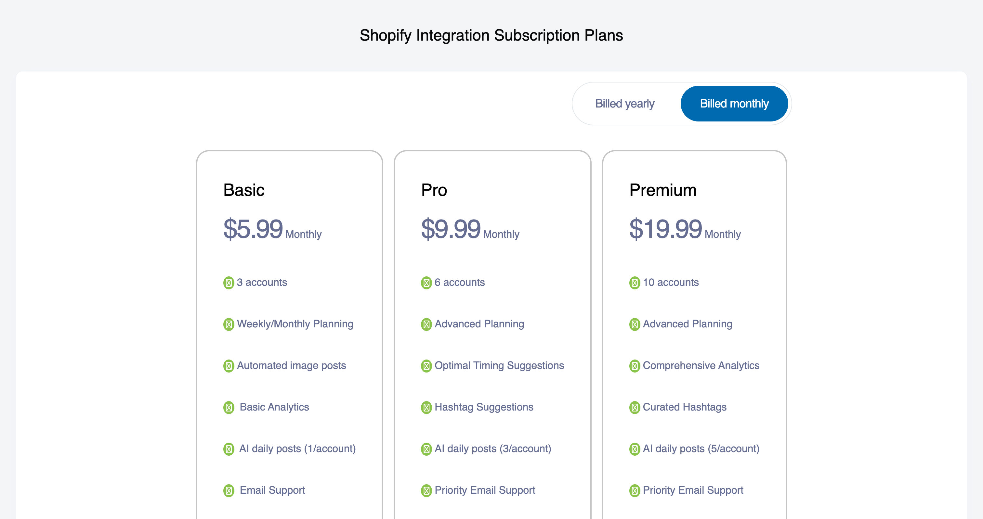Click the page heading Shopify Integration Subscription Plans
Viewport: 983px width, 519px height.
[x=491, y=35]
